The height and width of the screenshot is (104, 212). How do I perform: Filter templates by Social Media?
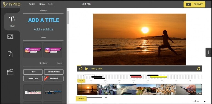coord(54,72)
